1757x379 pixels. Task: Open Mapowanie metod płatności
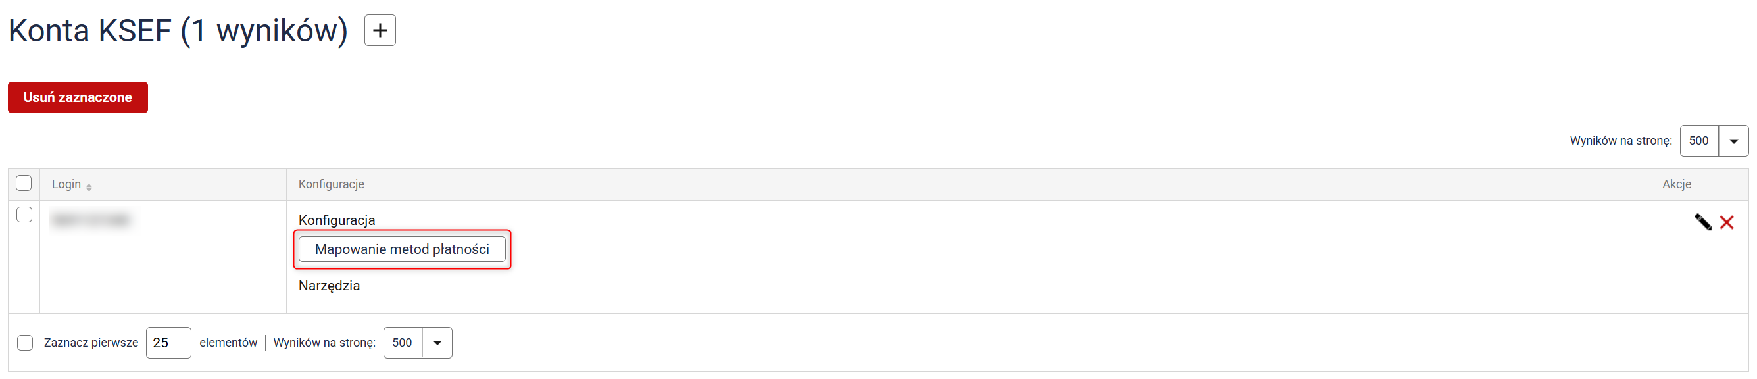402,249
